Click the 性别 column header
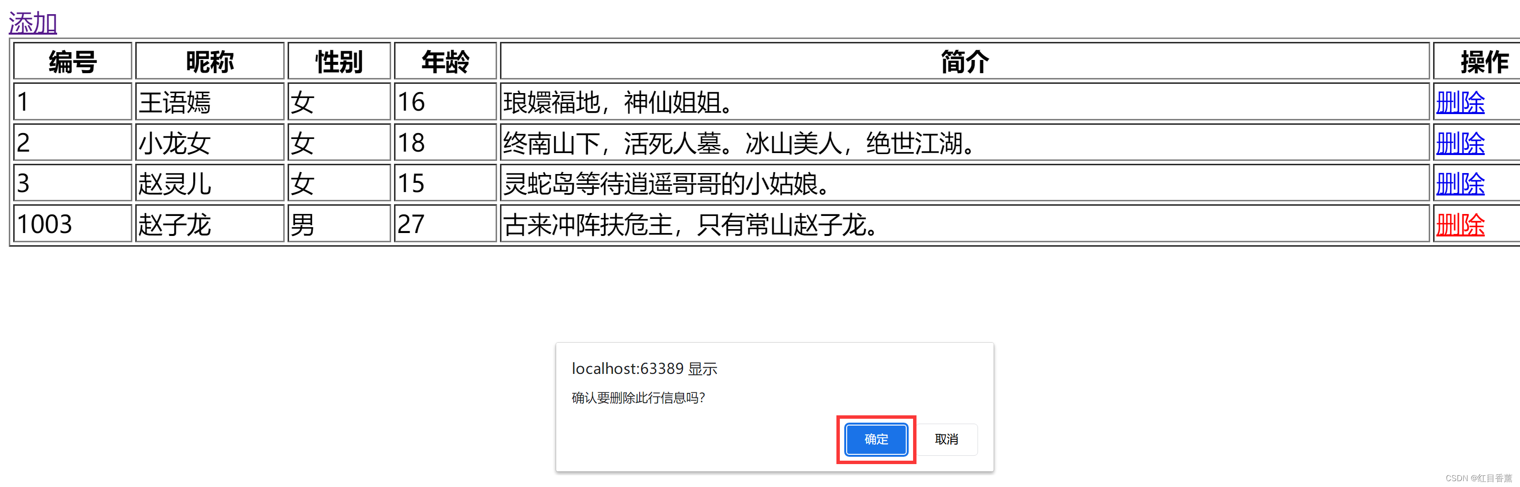Image resolution: width=1520 pixels, height=487 pixels. (x=339, y=61)
